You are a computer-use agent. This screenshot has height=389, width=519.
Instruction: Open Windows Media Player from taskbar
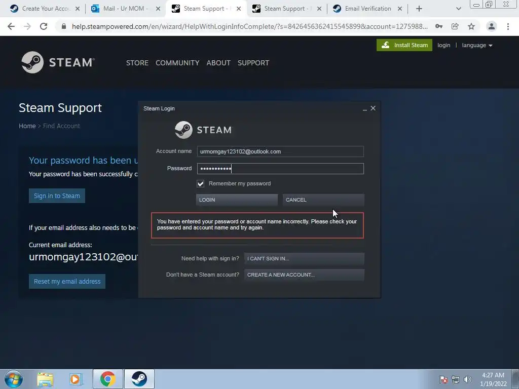(x=76, y=379)
